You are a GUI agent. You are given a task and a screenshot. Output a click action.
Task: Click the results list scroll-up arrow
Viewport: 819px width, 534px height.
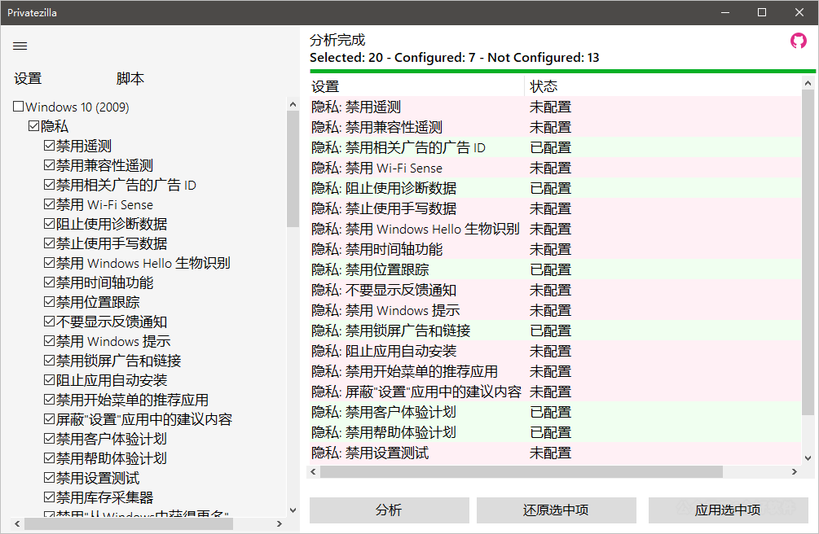click(x=808, y=83)
